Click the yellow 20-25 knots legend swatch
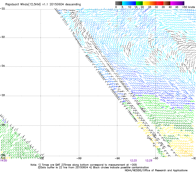Image resolution: width=196 pixels, height=172 pixels. click(x=146, y=3)
